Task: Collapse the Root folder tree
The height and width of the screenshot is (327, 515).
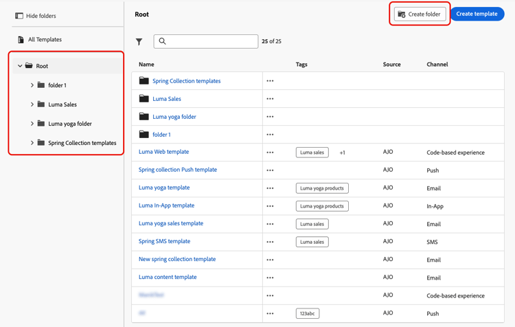Action: click(x=20, y=66)
